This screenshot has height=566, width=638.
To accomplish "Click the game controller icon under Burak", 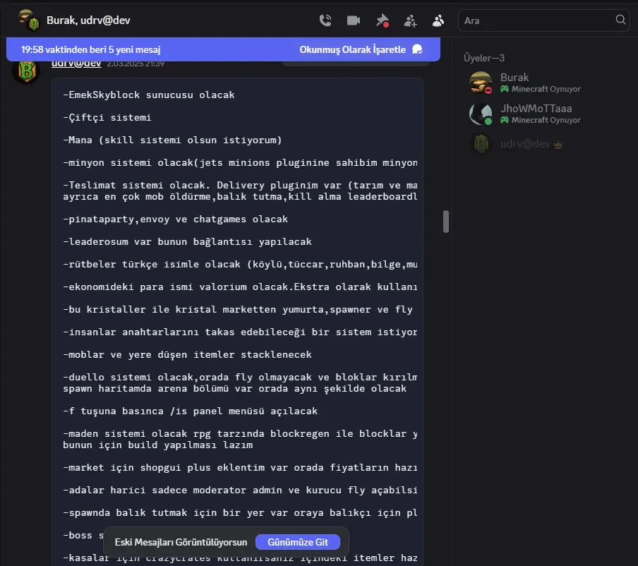I will coord(505,89).
